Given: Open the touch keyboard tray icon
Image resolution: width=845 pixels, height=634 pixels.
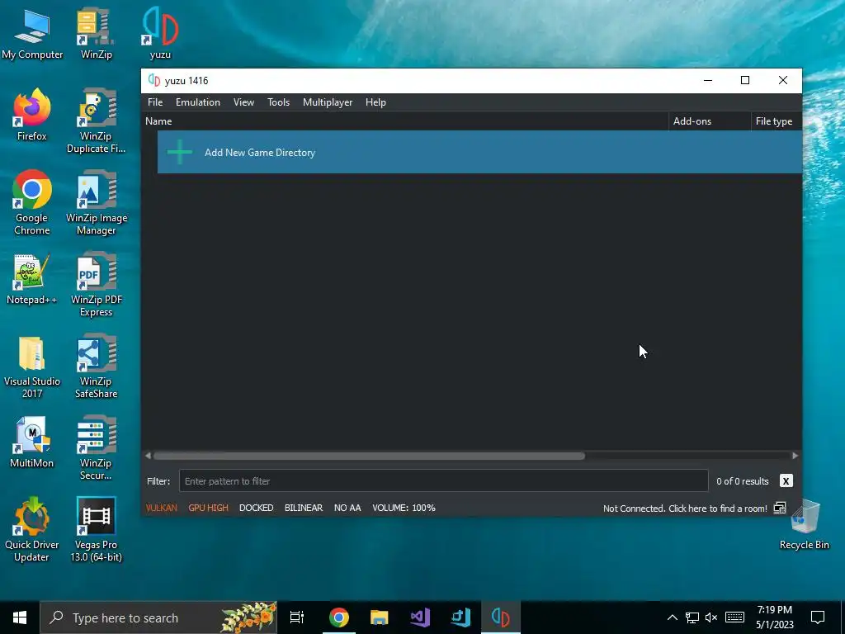Looking at the screenshot, I should (x=734, y=617).
